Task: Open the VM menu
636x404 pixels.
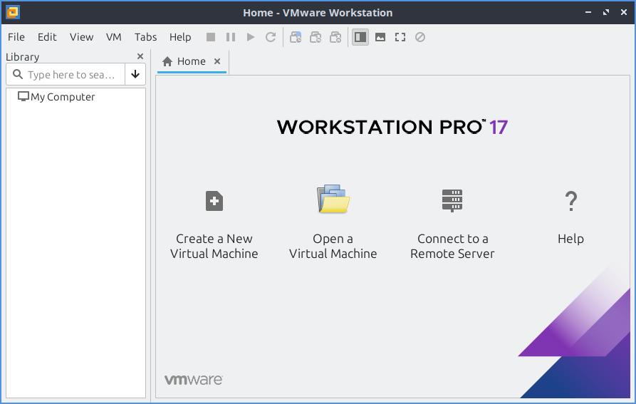Action: [113, 37]
